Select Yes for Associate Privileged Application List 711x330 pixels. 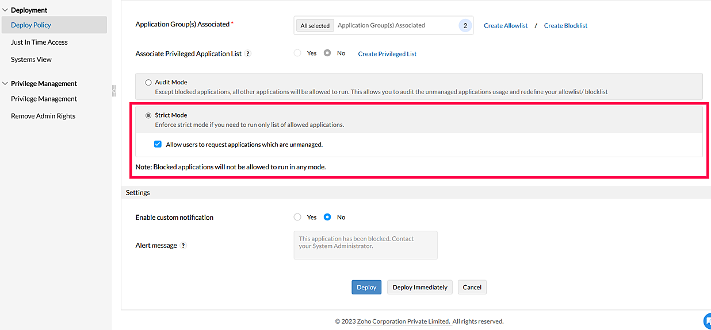(297, 53)
